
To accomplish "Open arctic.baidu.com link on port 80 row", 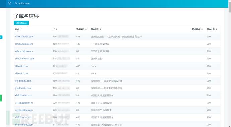I will [24, 110].
